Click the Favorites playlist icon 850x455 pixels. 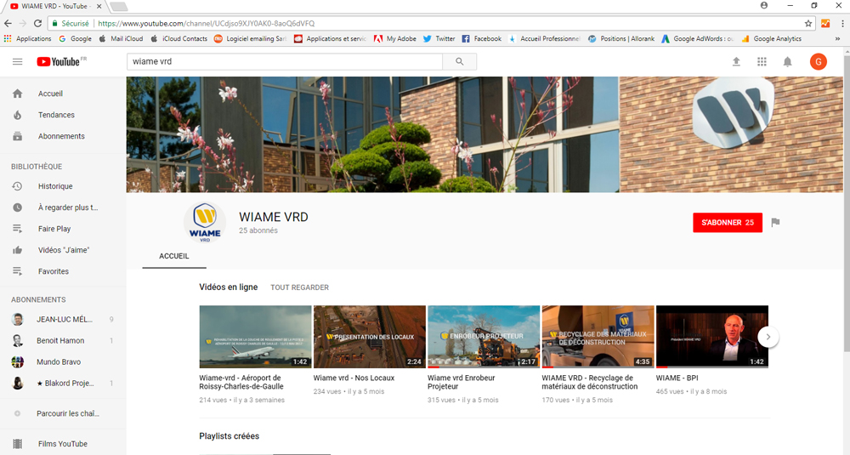pos(17,271)
